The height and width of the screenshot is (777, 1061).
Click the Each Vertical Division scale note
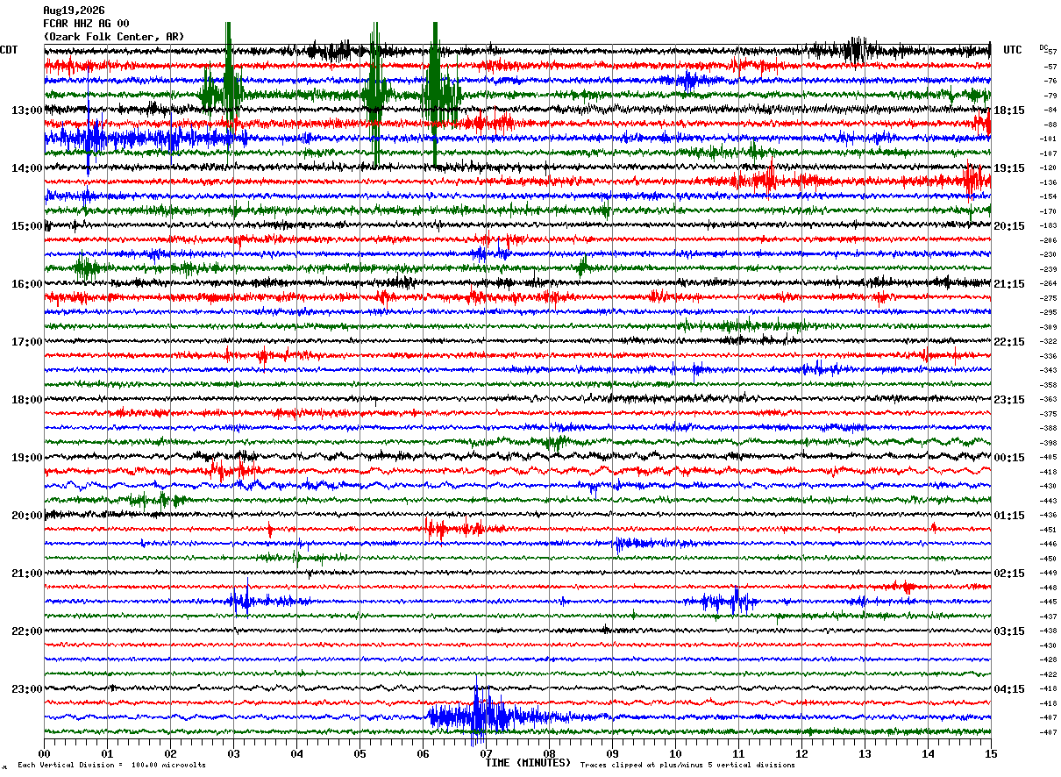pyautogui.click(x=111, y=766)
